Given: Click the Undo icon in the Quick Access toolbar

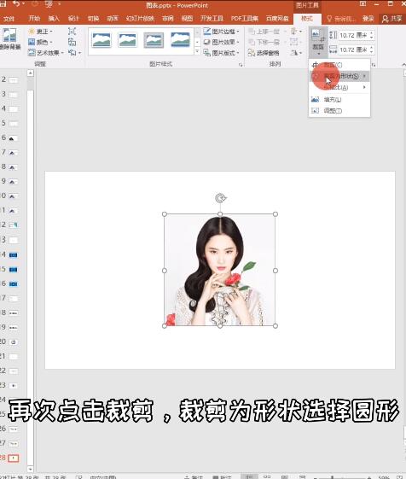Looking at the screenshot, I should pos(16,4).
